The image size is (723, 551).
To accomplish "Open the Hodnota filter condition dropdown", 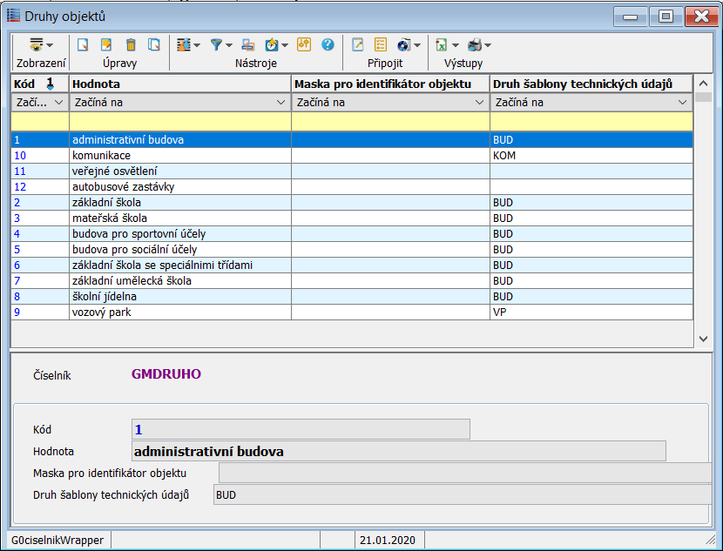I will point(280,103).
